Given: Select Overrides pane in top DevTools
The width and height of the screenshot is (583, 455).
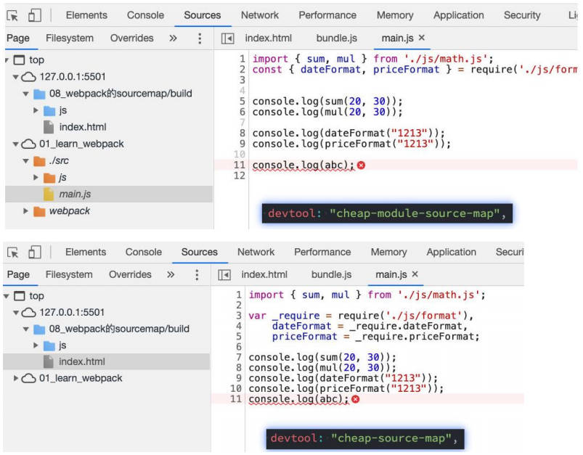Looking at the screenshot, I should point(131,38).
